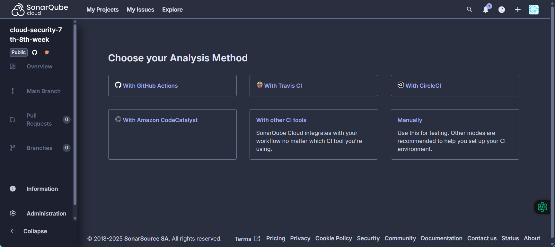The width and height of the screenshot is (555, 247).
Task: Open My Projects menu
Action: [x=102, y=10]
